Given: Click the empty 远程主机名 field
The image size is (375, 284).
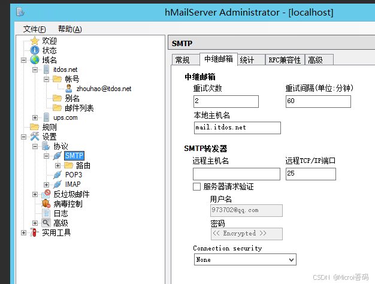Looking at the screenshot, I should point(237,174).
